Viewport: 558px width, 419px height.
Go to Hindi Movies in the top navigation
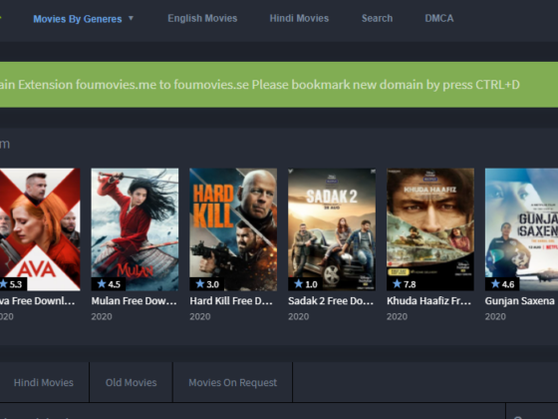click(299, 18)
